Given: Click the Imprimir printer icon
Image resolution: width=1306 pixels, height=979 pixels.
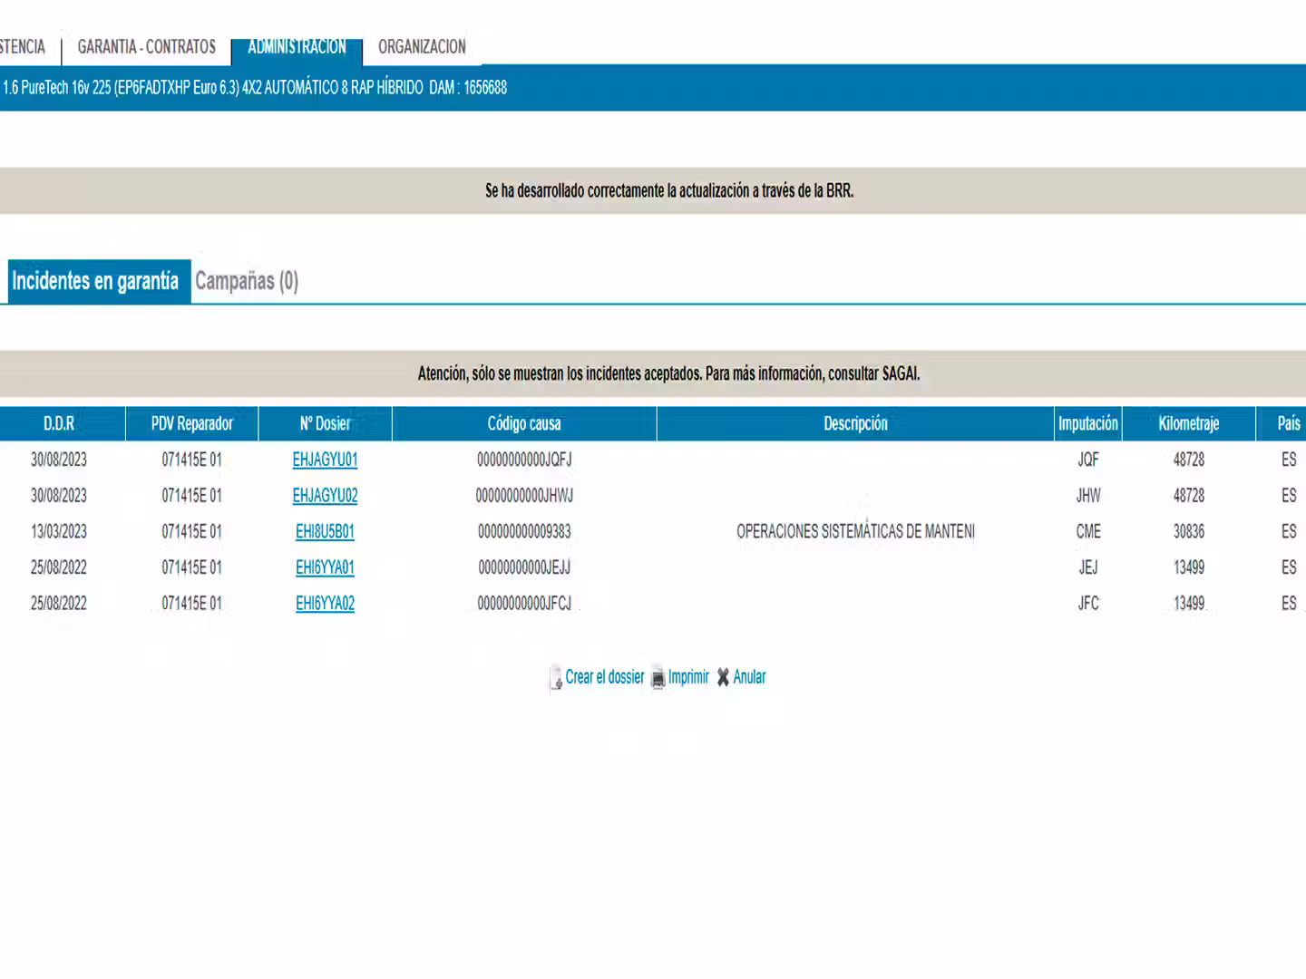Looking at the screenshot, I should pos(658,678).
